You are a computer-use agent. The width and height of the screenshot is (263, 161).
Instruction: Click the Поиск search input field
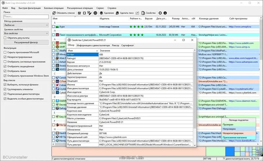point(26,17)
